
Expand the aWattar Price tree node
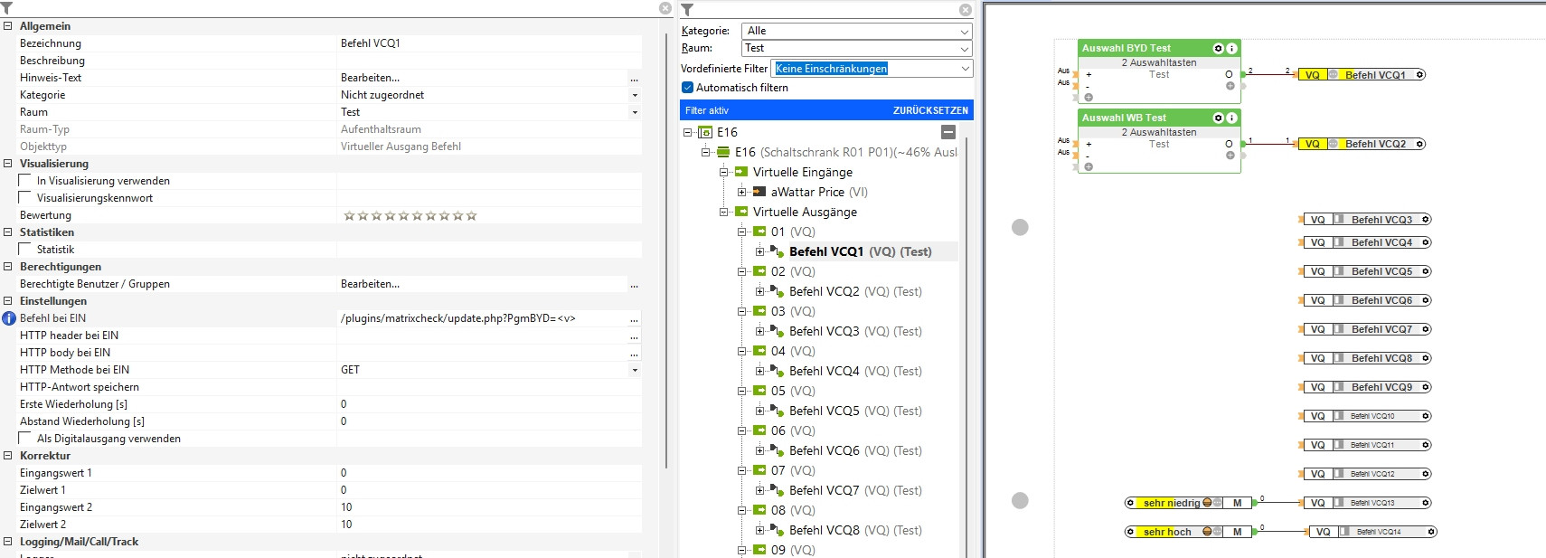click(x=741, y=192)
